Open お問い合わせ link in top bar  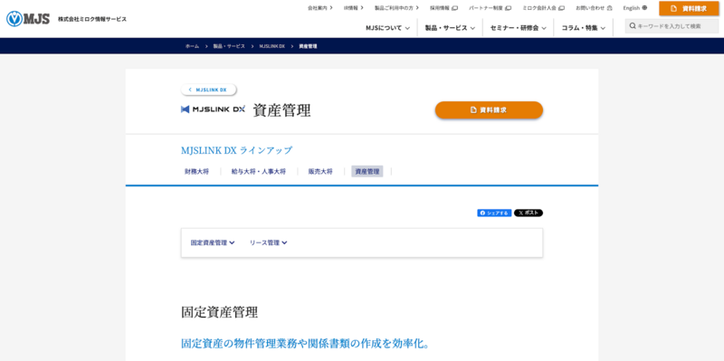tap(594, 8)
